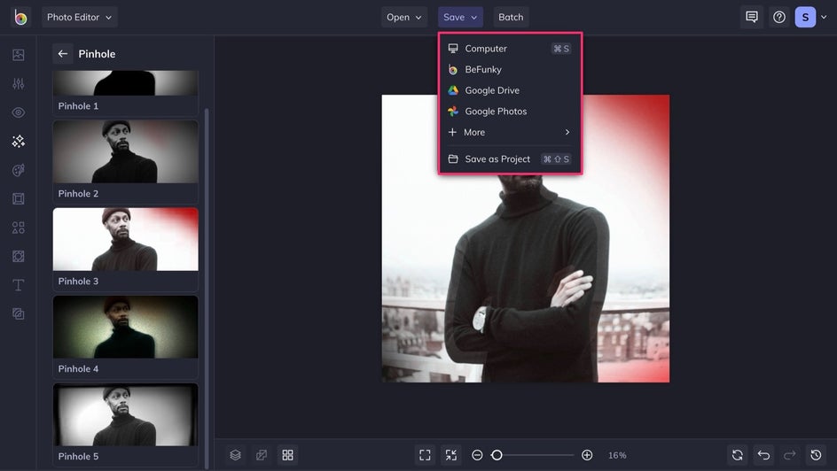Apply the Pinhole 1 effect thumbnail
The width and height of the screenshot is (837, 471).
tap(125, 83)
